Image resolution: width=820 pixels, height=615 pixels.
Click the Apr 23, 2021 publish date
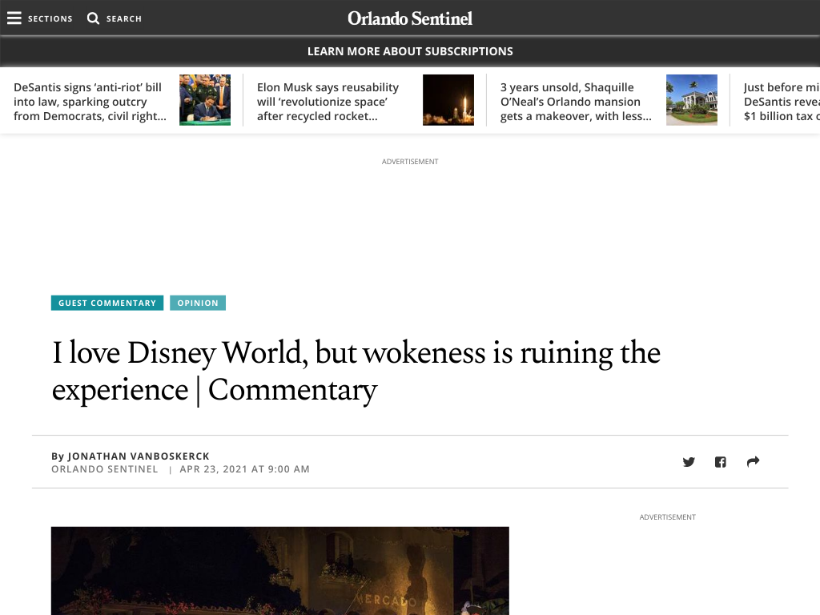245,469
